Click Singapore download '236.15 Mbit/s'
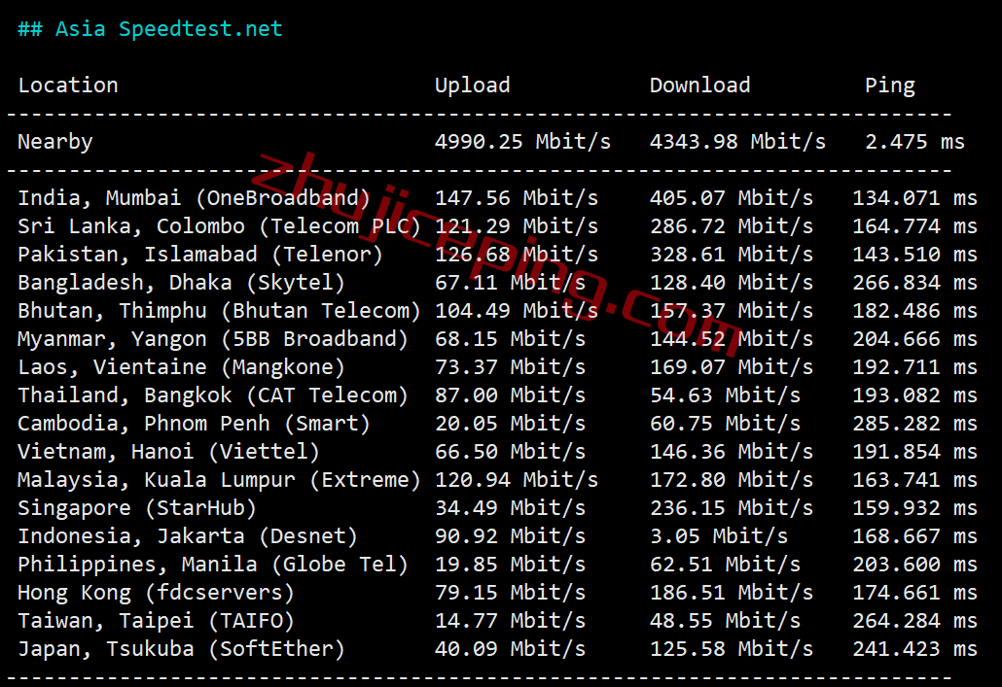Viewport: 1002px width, 687px height. (731, 507)
